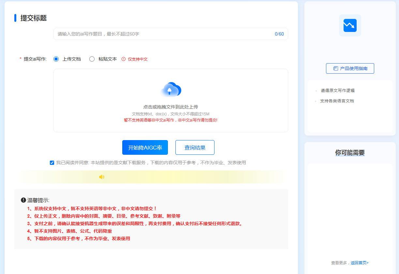The image size is (399, 274).
Task: Click the yellow speaker announcement icon
Action: coord(102,177)
